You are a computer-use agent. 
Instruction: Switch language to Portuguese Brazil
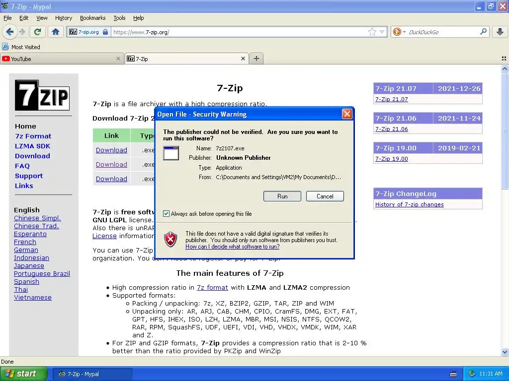click(x=42, y=274)
